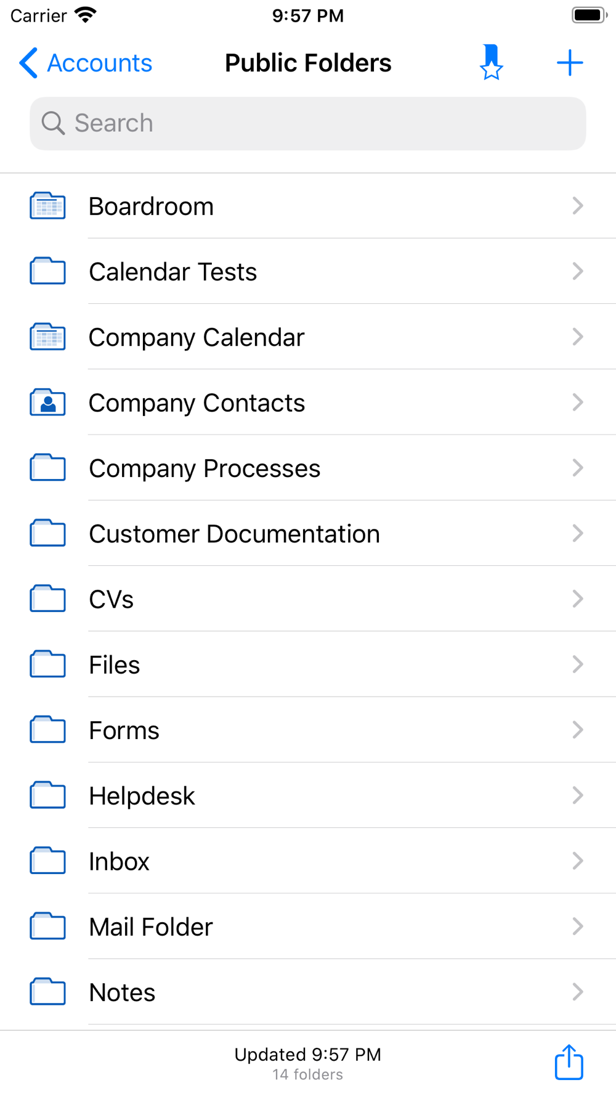Screen dimensions: 616x1096
Task: Go back to Accounts
Action: tap(86, 63)
